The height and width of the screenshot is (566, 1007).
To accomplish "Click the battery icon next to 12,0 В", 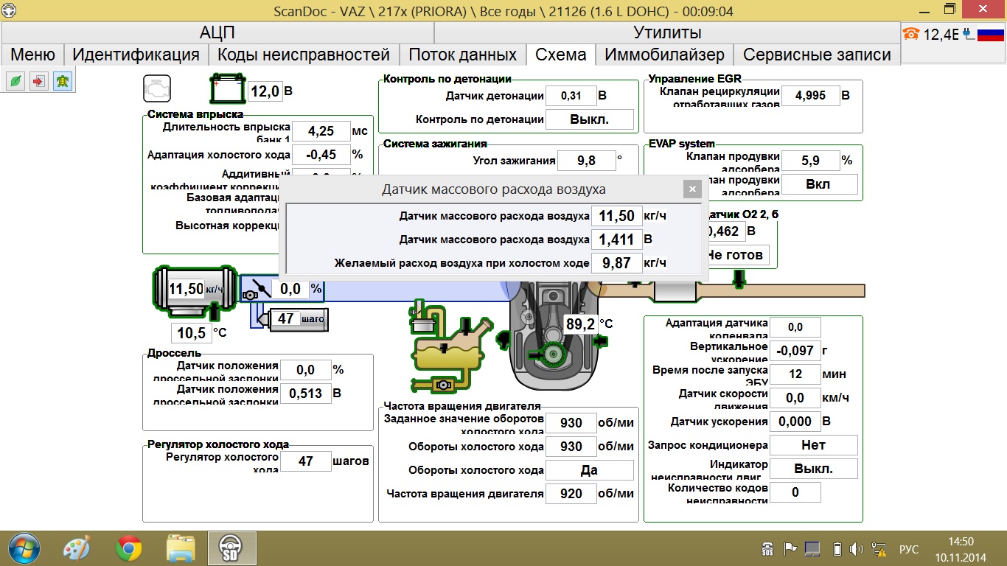I will click(227, 88).
